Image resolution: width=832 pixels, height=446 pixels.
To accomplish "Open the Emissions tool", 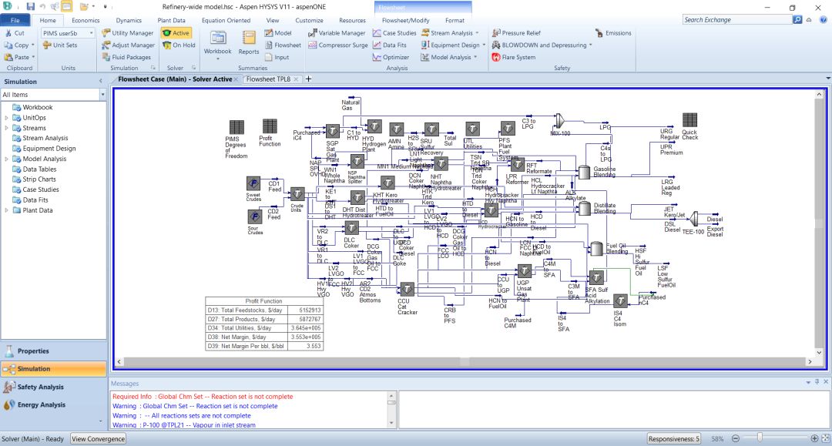I will click(x=613, y=33).
